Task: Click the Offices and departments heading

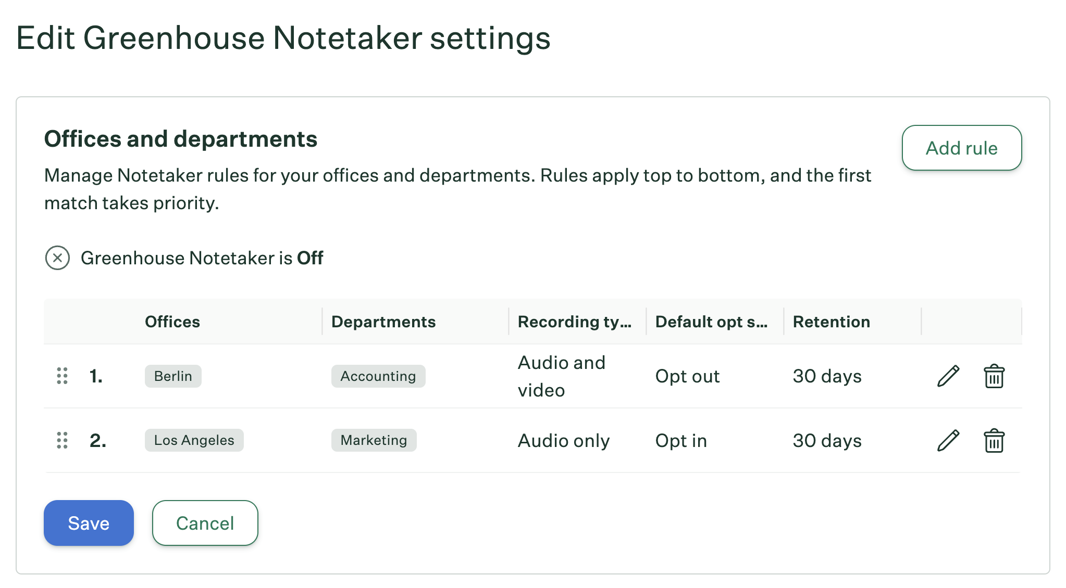Action: pyautogui.click(x=181, y=139)
